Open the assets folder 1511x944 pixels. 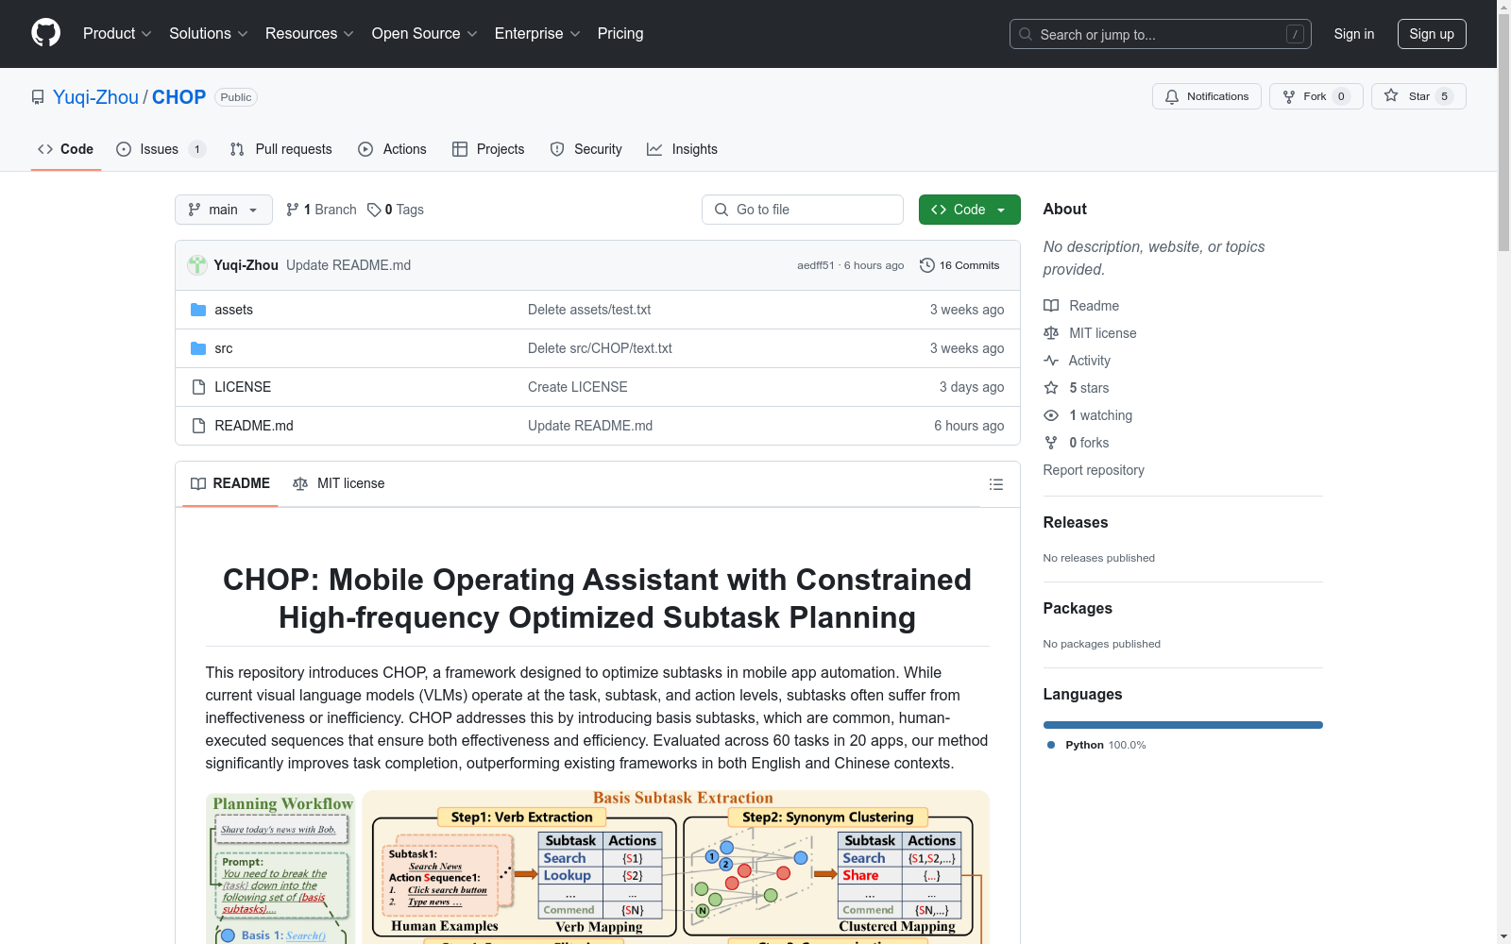pyautogui.click(x=233, y=310)
